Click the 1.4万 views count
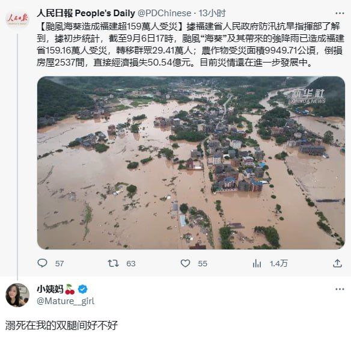This screenshot has width=351, height=339. click(x=278, y=263)
